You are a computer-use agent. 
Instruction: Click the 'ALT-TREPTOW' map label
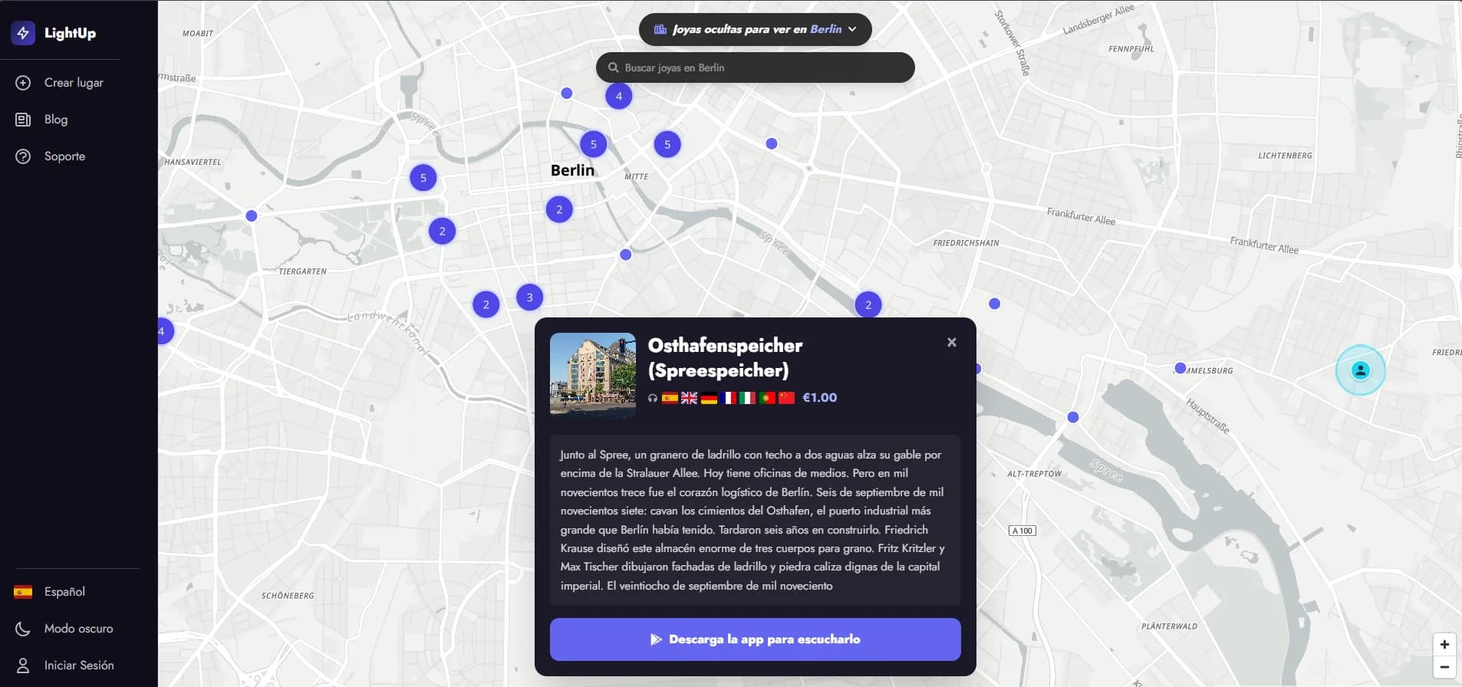pos(1034,474)
